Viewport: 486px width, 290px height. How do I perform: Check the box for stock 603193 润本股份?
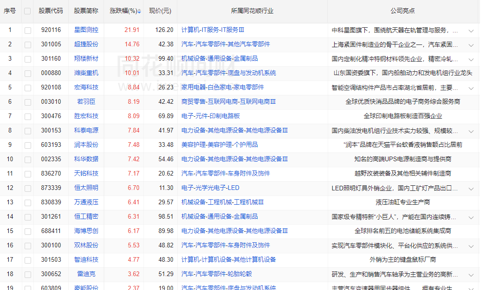coord(27,145)
